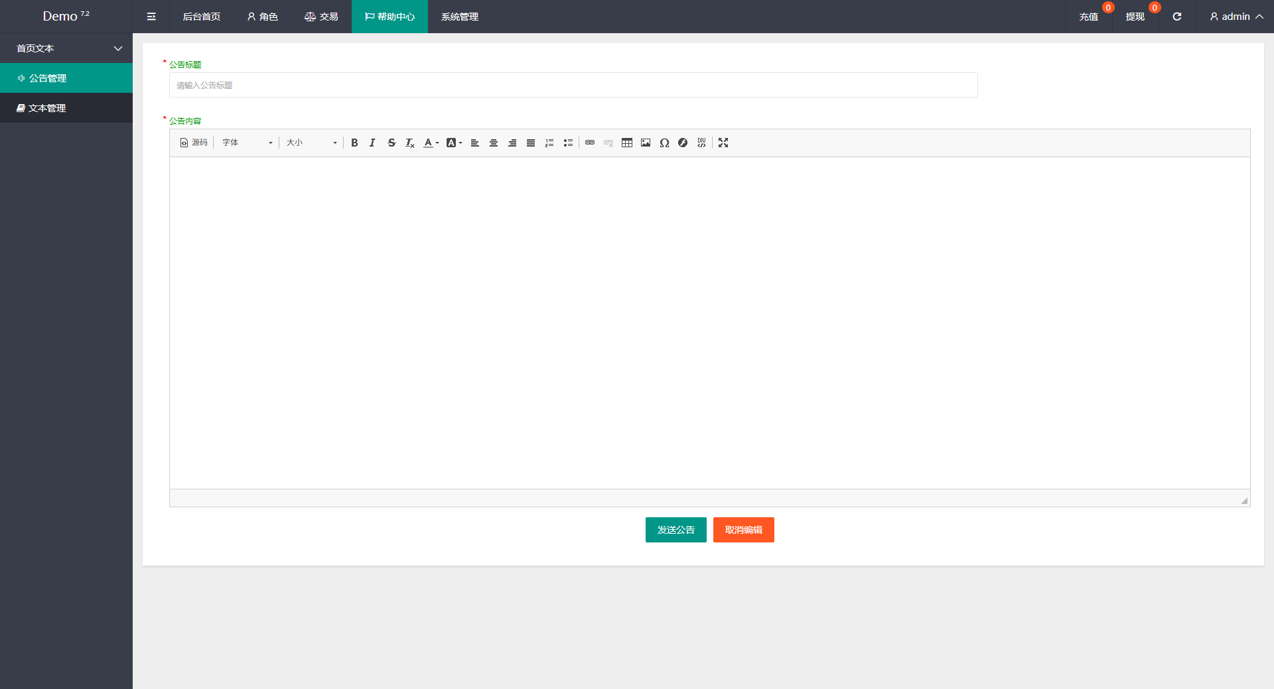
Task: Insert an image into the content
Action: click(x=646, y=143)
